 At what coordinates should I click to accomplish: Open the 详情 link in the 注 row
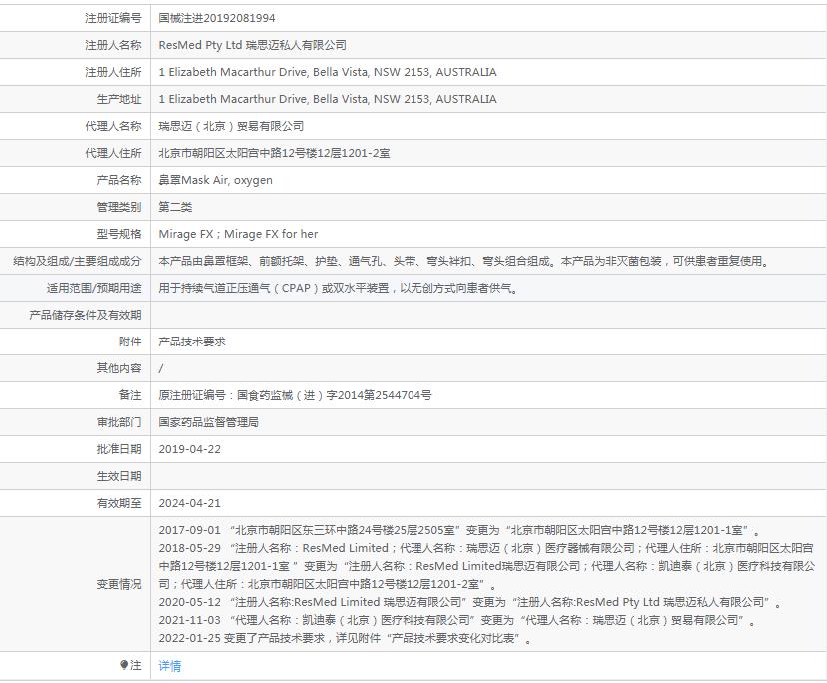tap(170, 666)
